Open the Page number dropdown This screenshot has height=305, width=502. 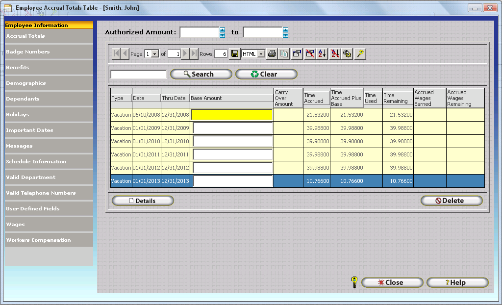[x=155, y=54]
